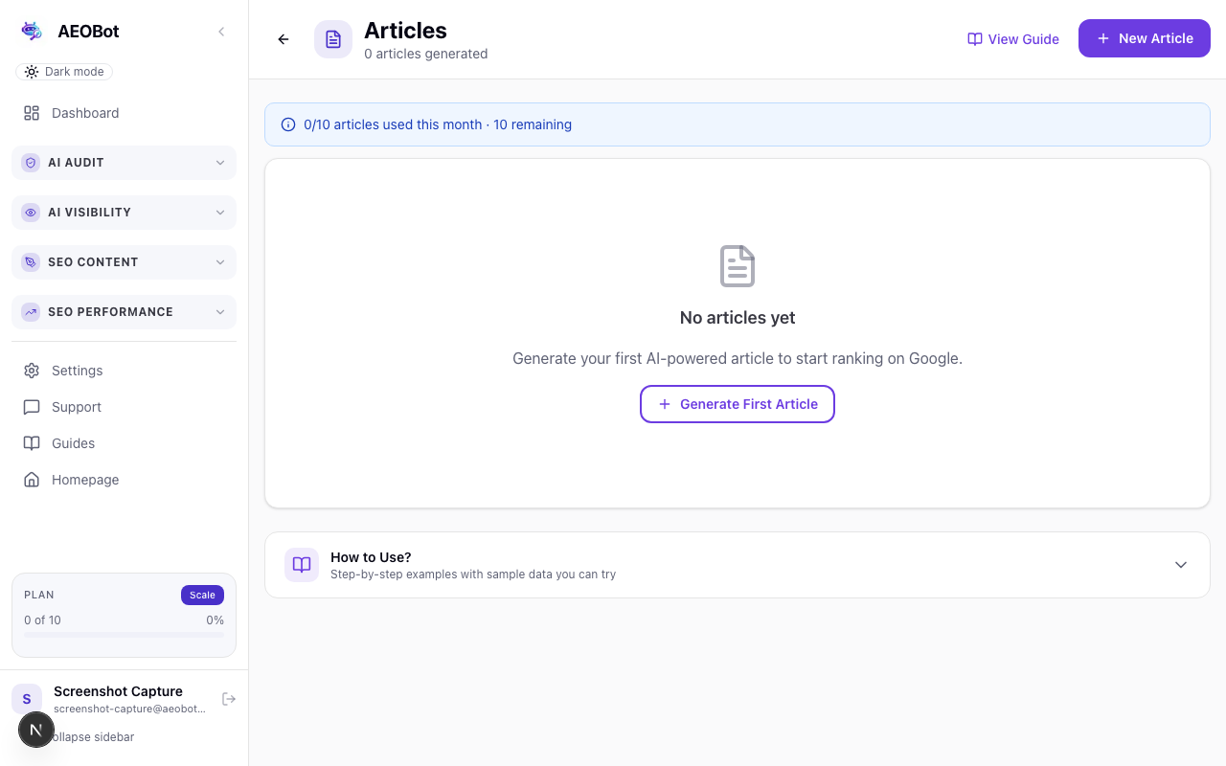Image resolution: width=1226 pixels, height=766 pixels.
Task: Open the Dashboard page
Action: tap(124, 113)
